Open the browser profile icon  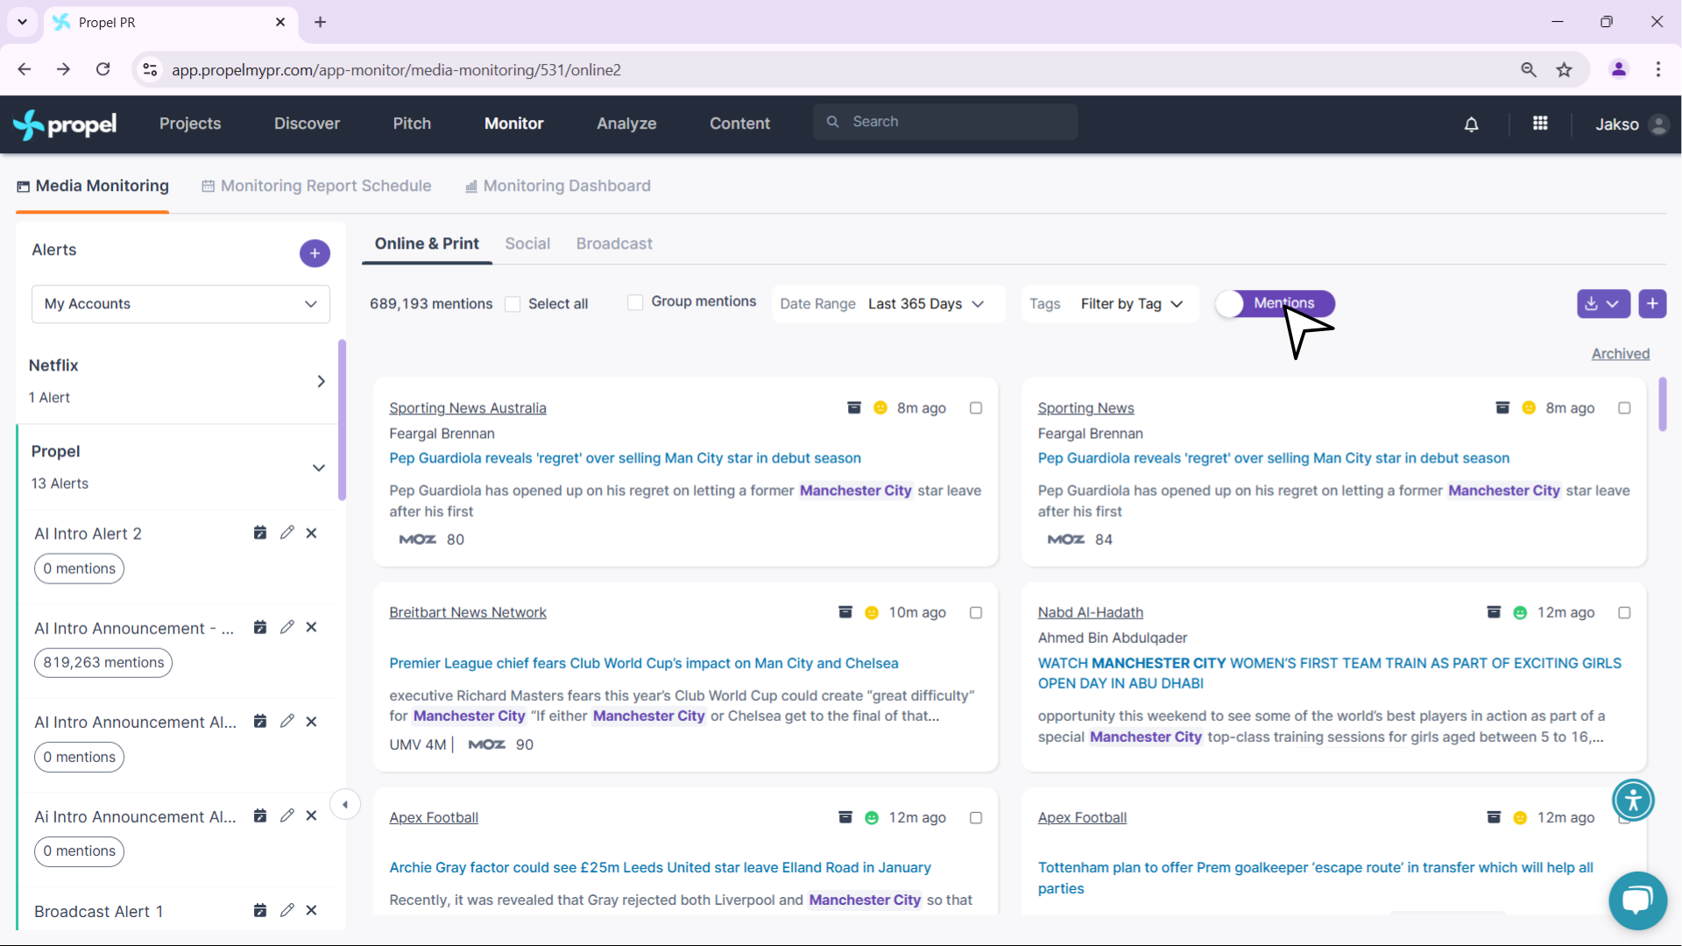tap(1619, 69)
